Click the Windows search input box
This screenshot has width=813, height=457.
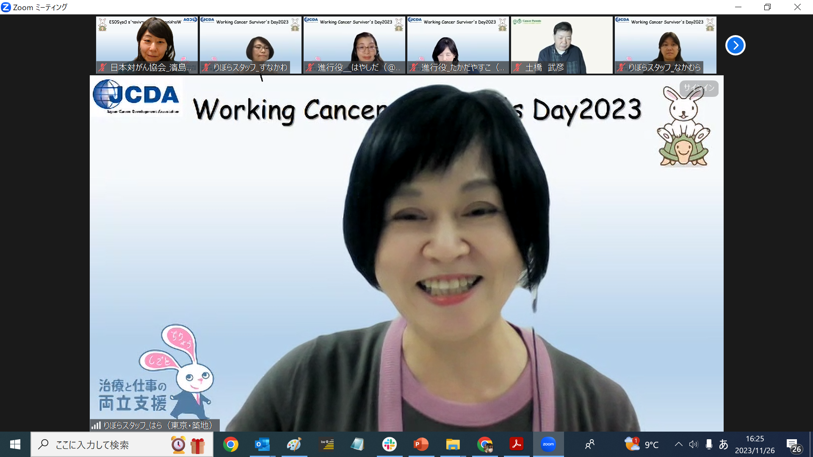[x=110, y=445]
